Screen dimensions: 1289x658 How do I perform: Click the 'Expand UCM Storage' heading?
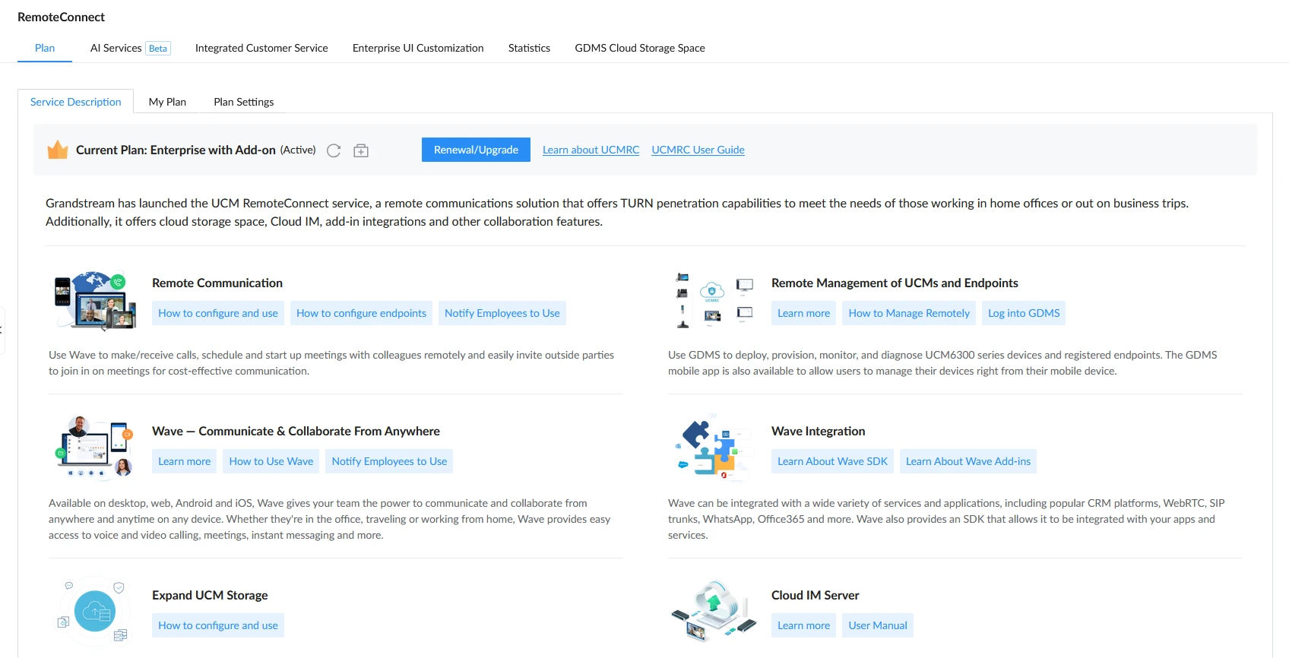coord(210,595)
